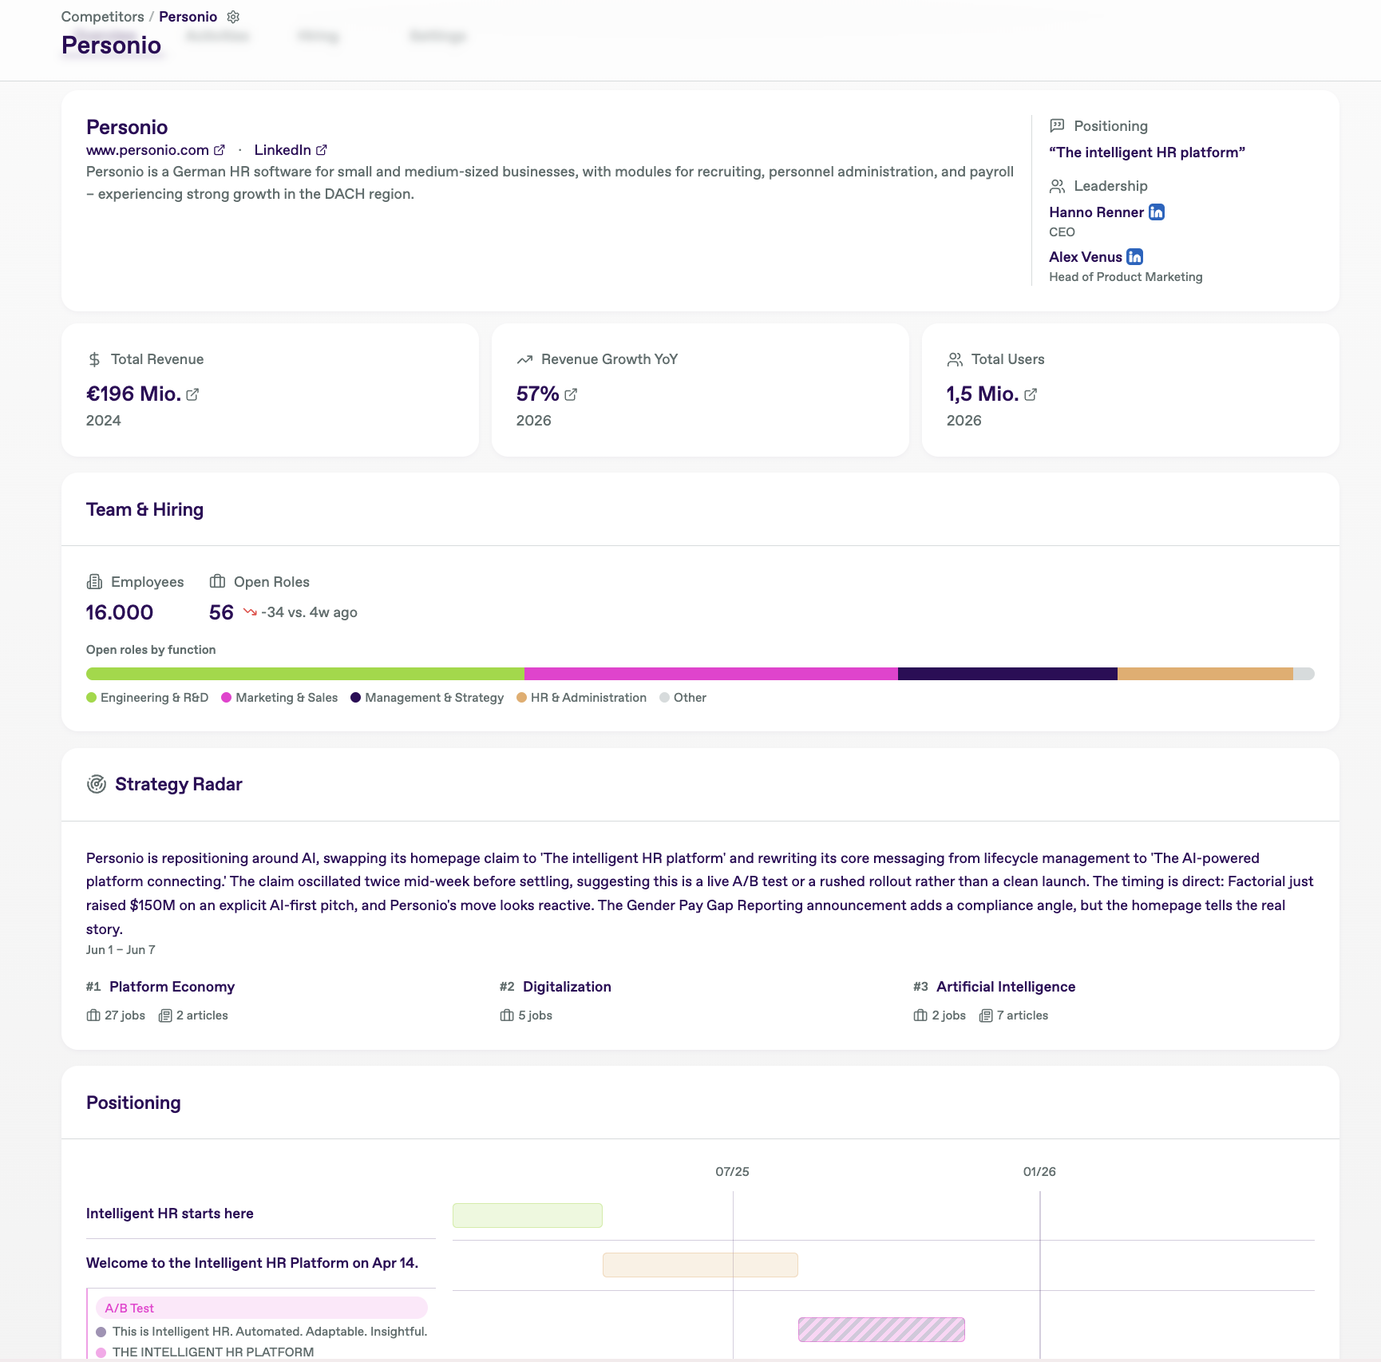Screen dimensions: 1381x1362
Task: Open source link icon beside 57% growth
Action: tap(571, 394)
